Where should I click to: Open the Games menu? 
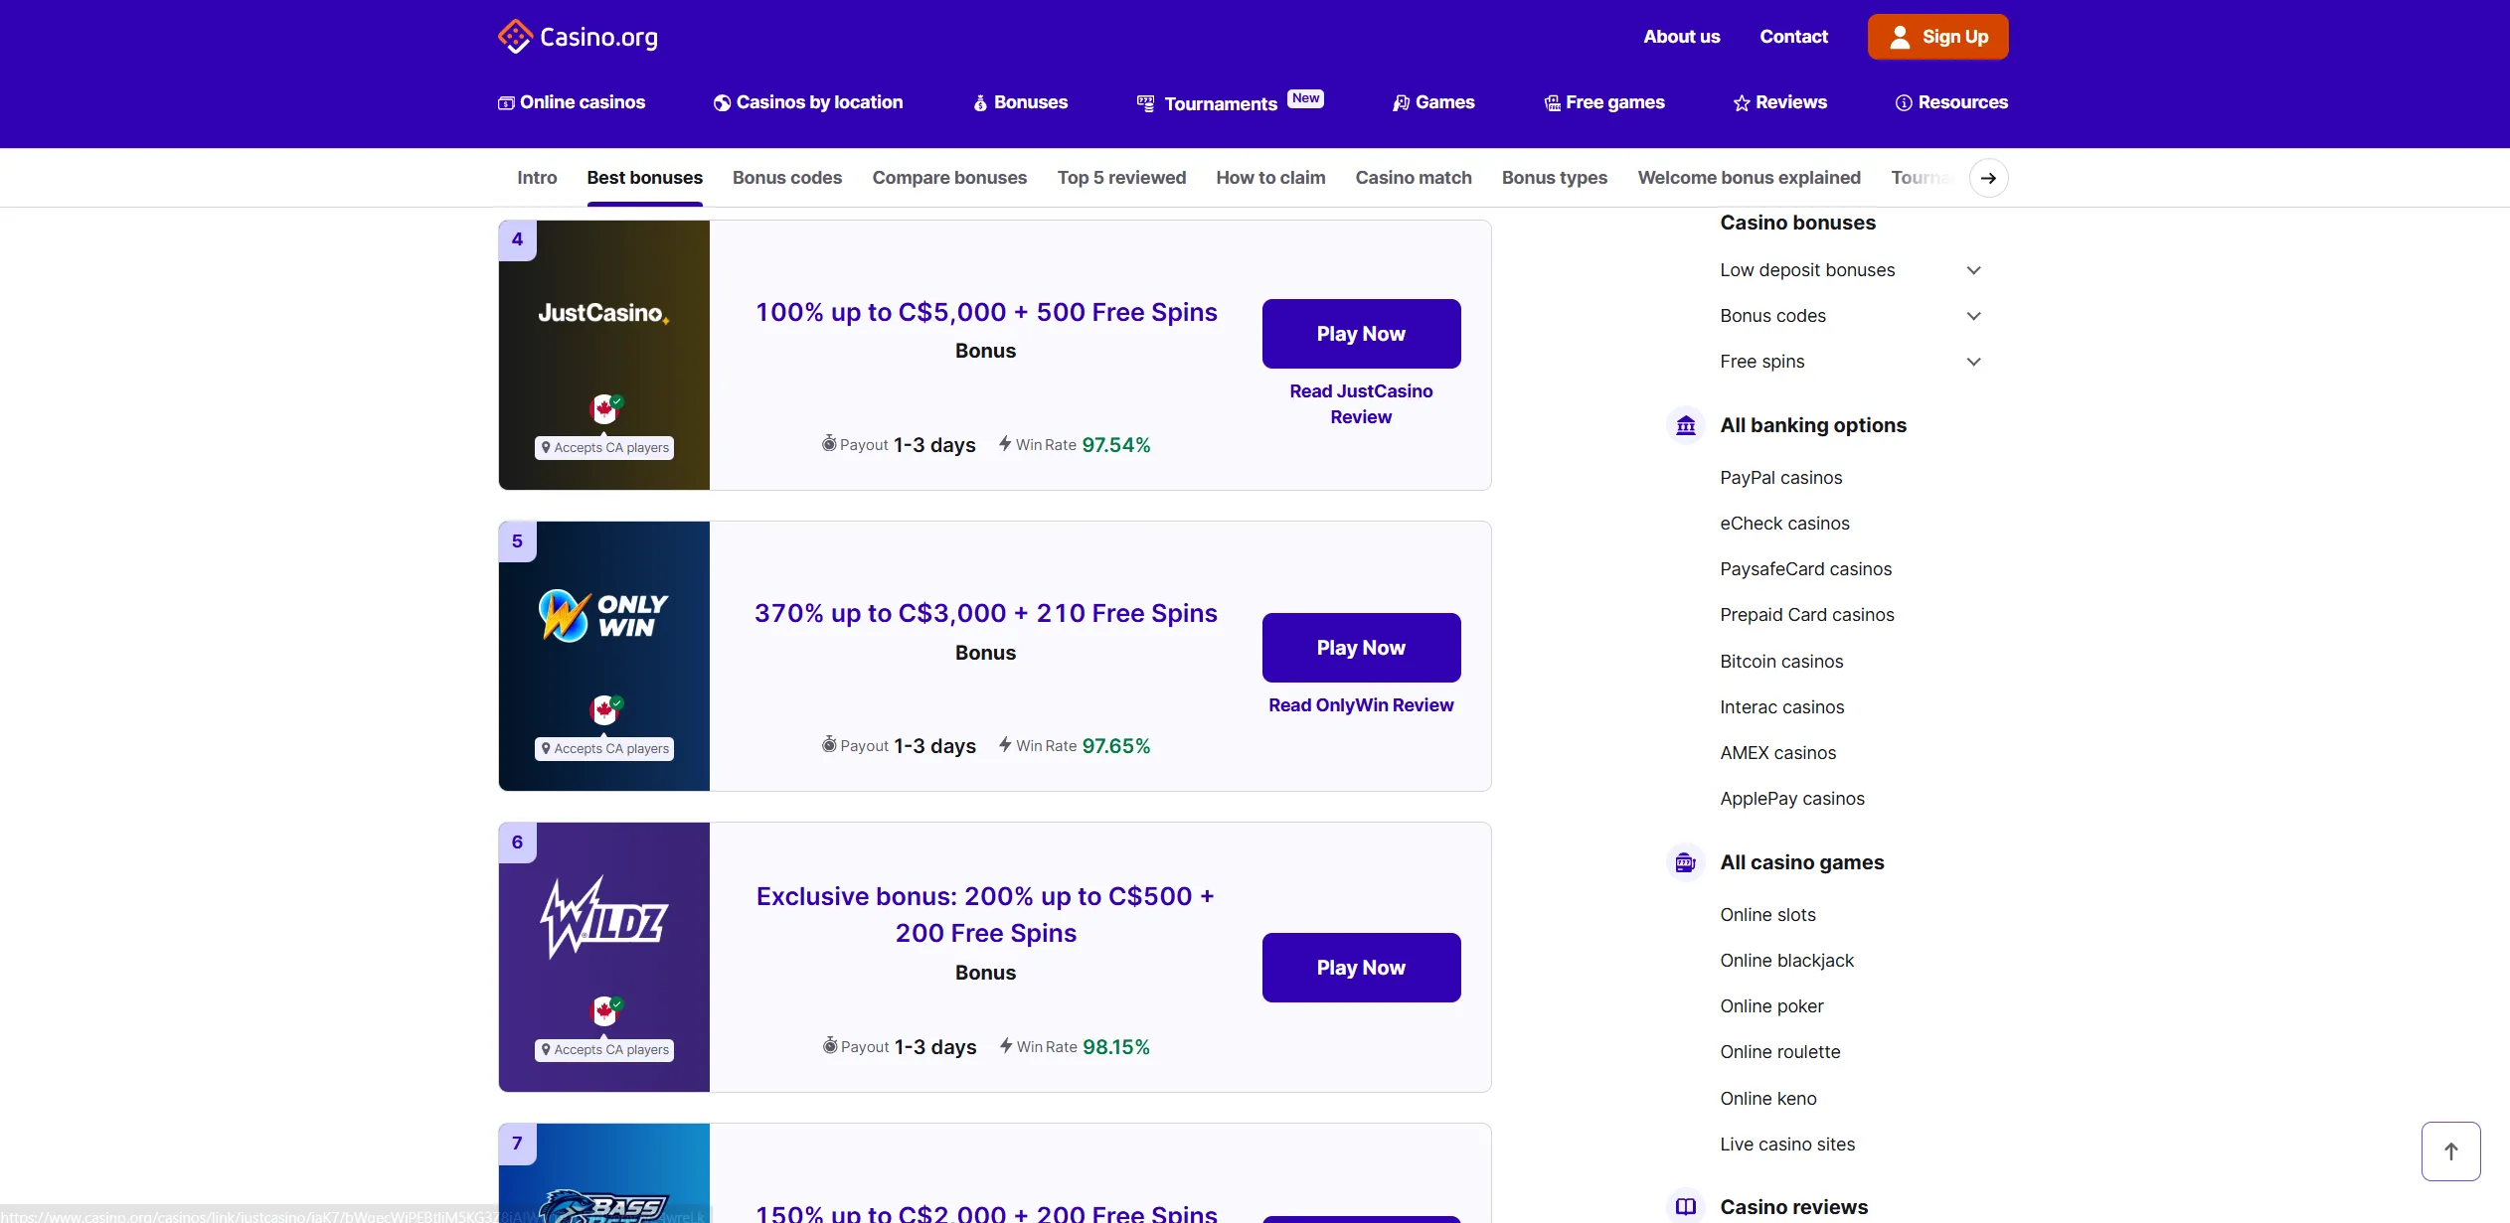tap(1432, 102)
